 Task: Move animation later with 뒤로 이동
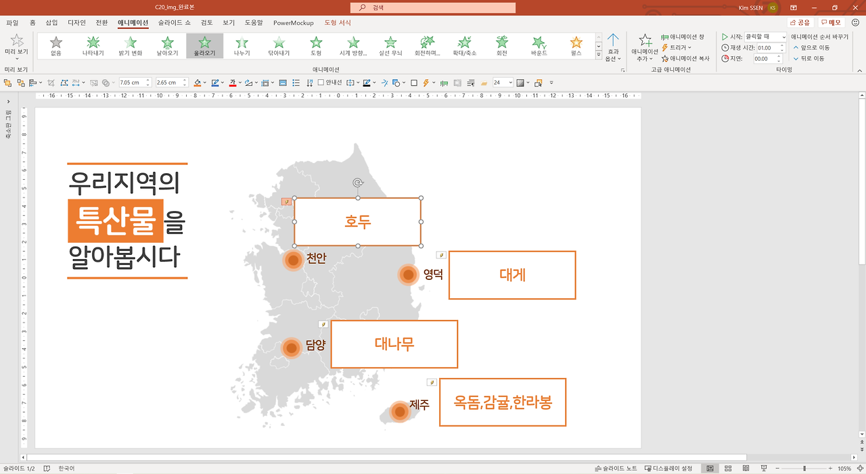(x=808, y=58)
